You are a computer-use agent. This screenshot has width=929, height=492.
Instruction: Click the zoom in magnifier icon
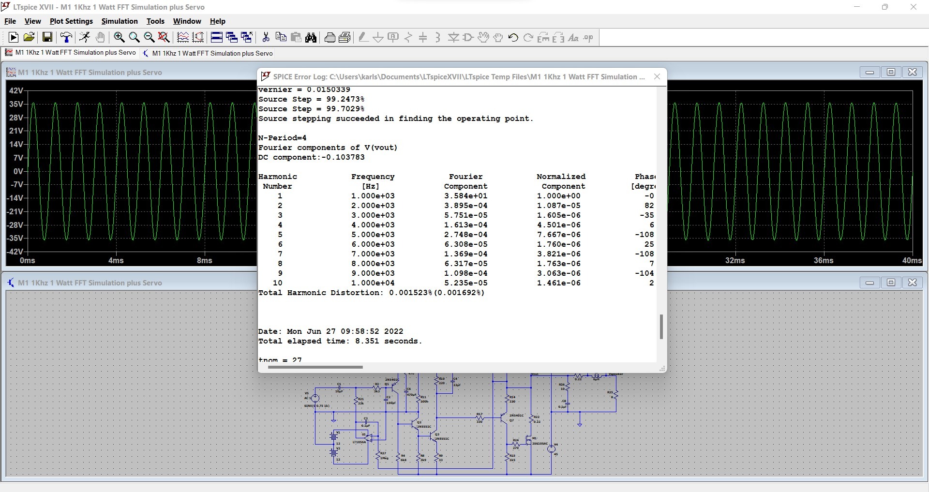119,37
